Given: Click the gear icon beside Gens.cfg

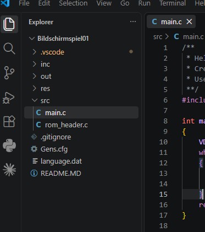Looking at the screenshot, I should [x=34, y=149].
